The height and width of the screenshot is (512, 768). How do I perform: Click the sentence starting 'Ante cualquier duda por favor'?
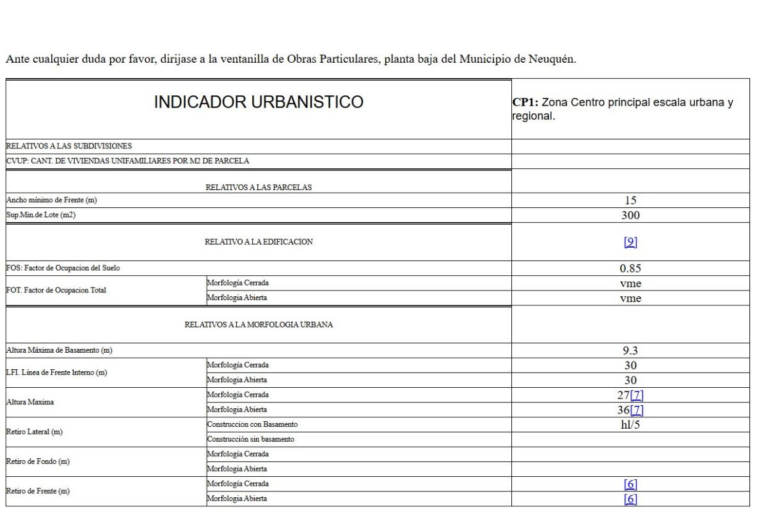pyautogui.click(x=291, y=60)
